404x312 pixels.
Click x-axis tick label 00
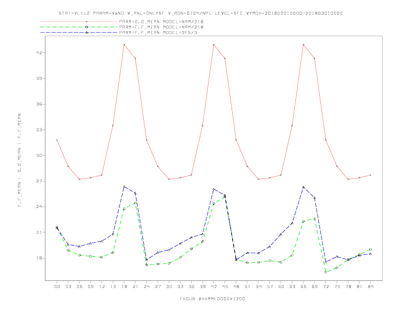click(x=57, y=287)
